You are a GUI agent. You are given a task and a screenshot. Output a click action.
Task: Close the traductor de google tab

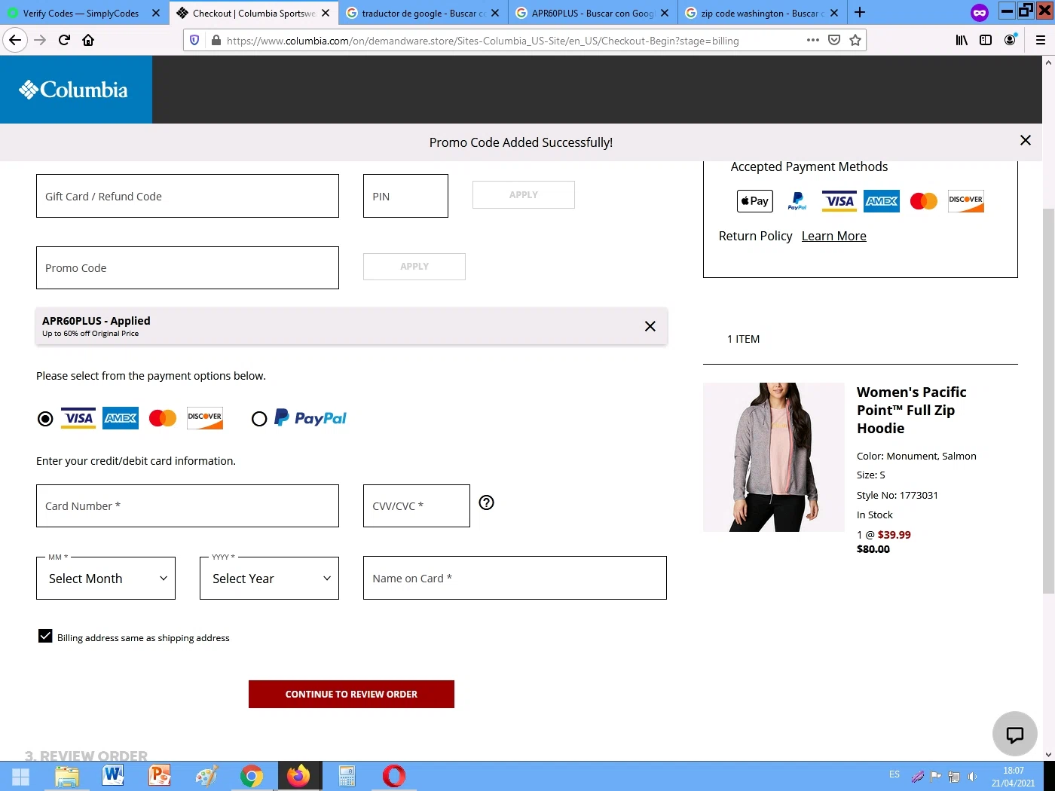pos(495,13)
